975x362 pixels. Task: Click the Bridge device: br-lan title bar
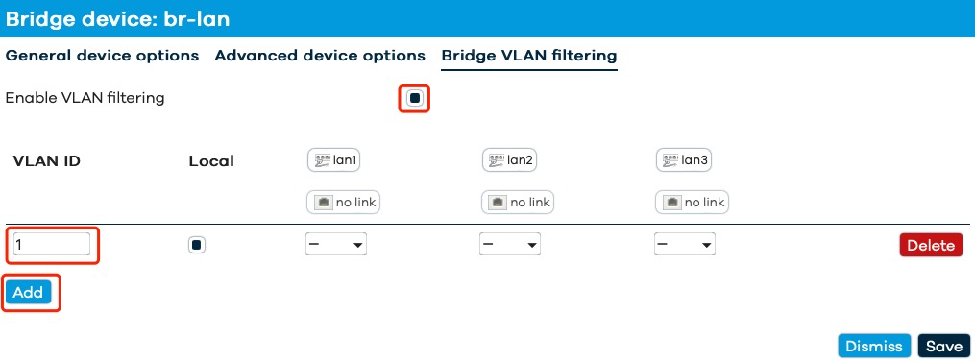[488, 18]
